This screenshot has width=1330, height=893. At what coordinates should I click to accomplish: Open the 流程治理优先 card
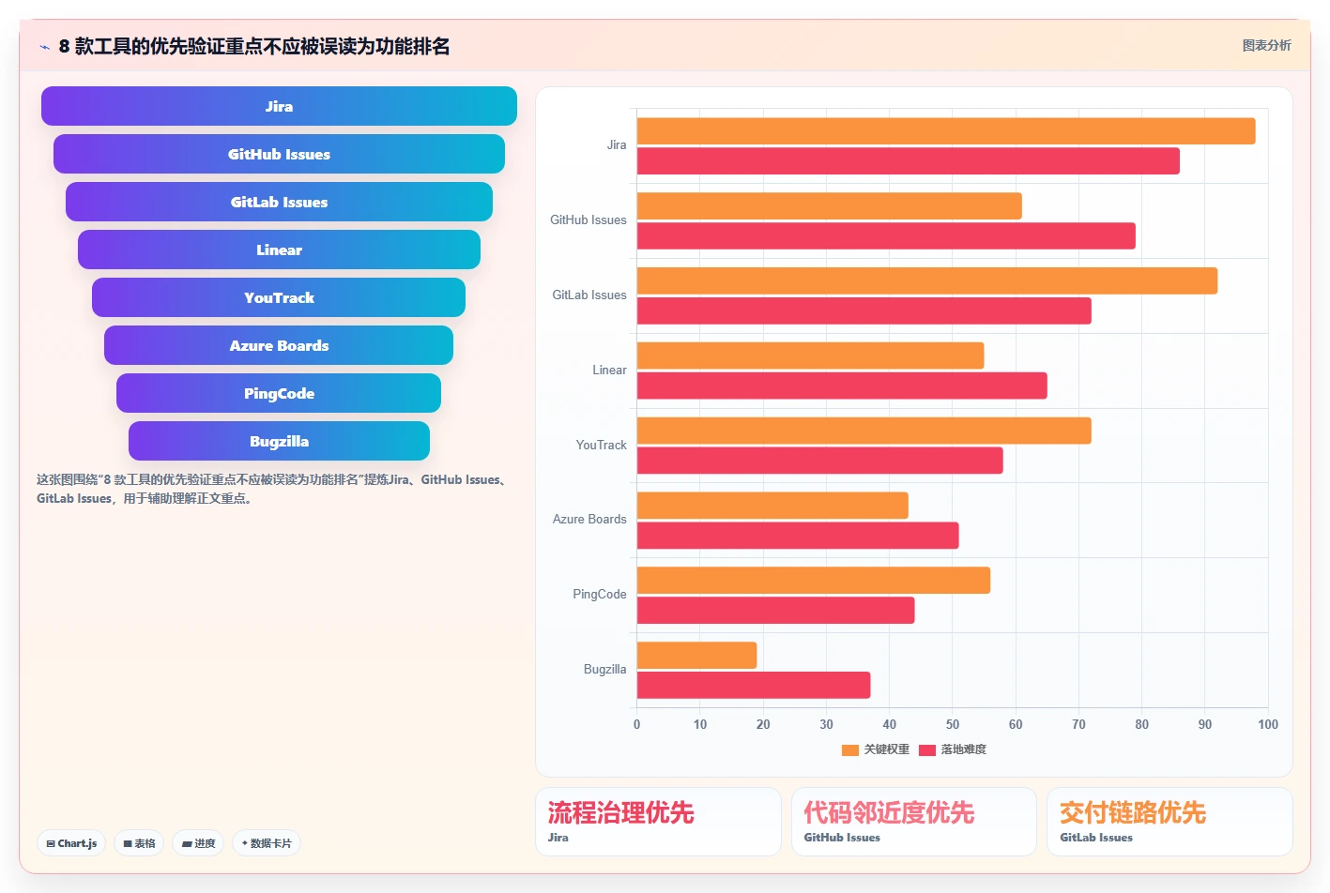(658, 822)
